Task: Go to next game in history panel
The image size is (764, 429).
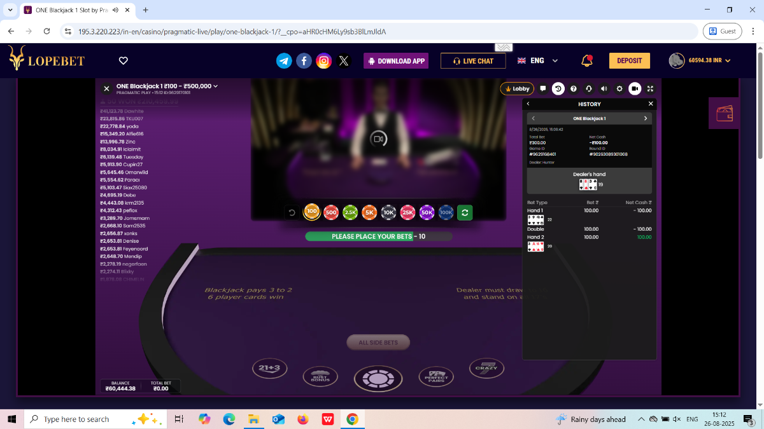Action: pyautogui.click(x=646, y=118)
